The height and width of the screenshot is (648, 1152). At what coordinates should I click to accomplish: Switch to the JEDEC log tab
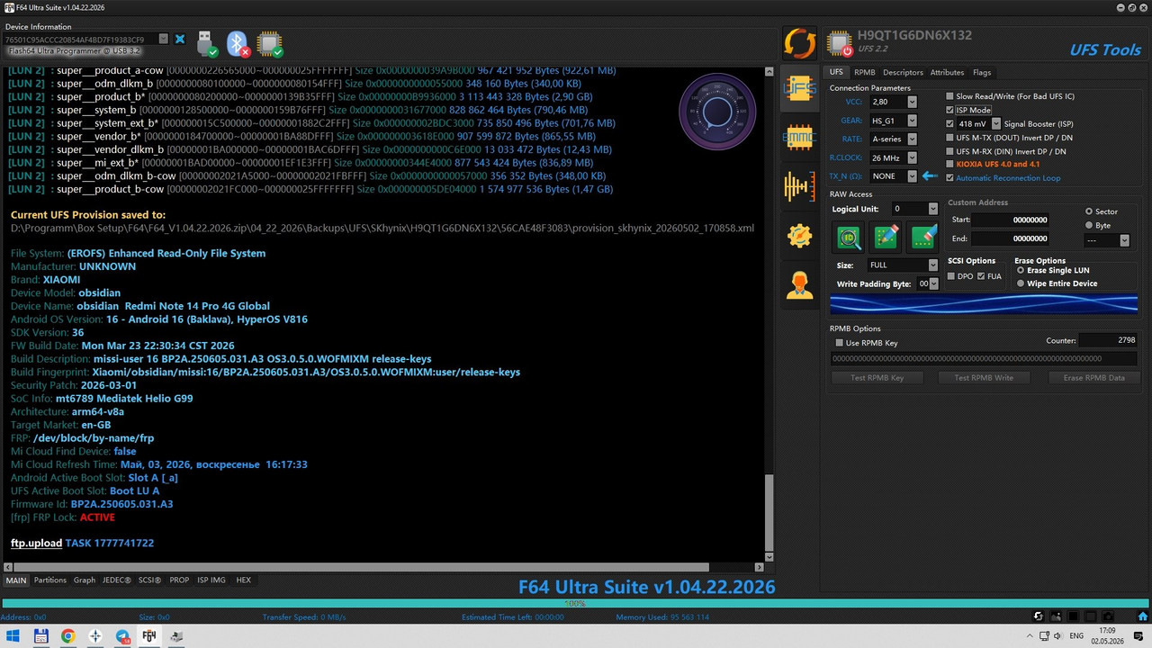coord(117,580)
